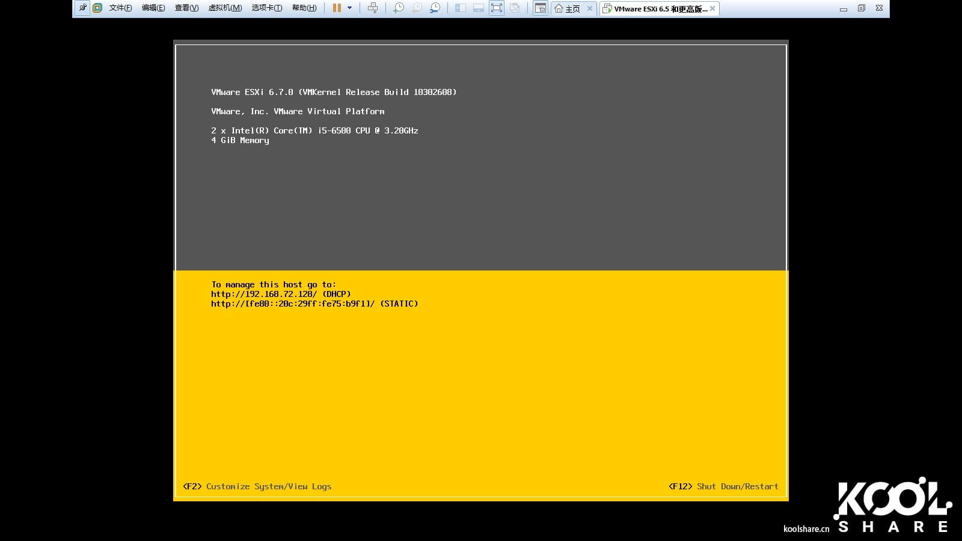Viewport: 962px width, 541px height.
Task: Click inside the yellow ESXi console area
Action: click(481, 385)
